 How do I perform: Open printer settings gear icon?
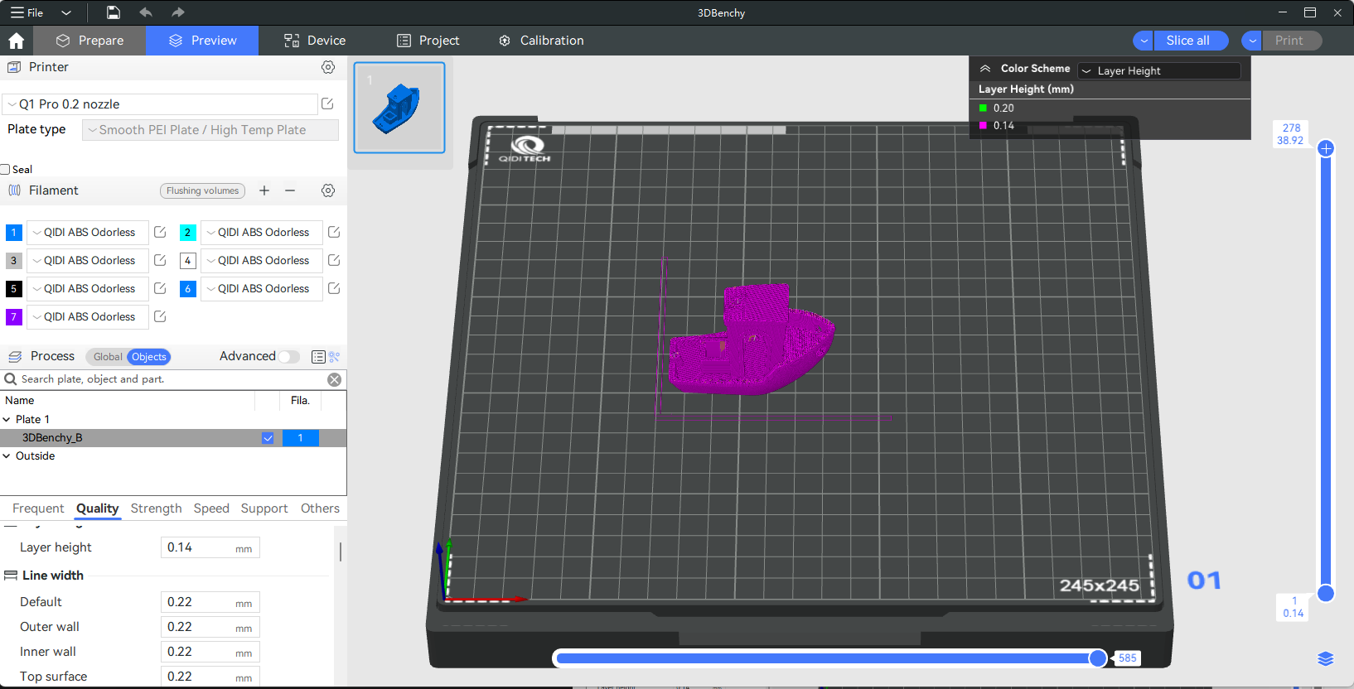[328, 67]
